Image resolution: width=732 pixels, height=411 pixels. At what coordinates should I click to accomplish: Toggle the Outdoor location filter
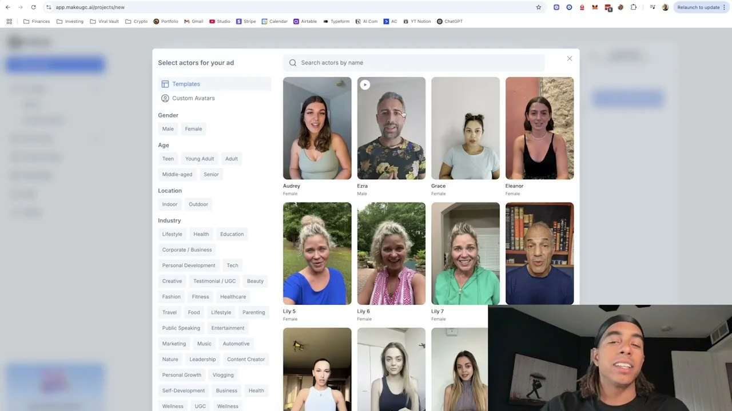[x=198, y=204]
